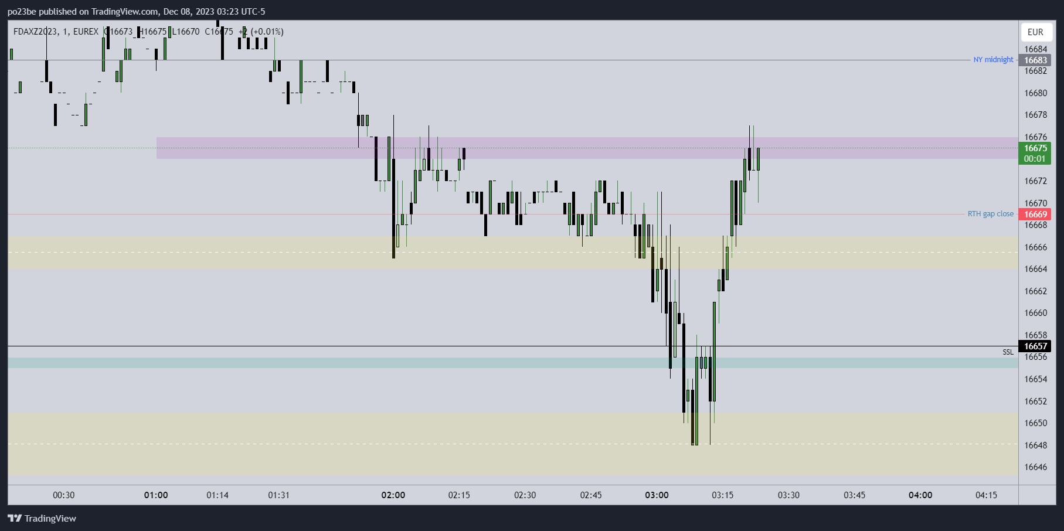Click the red 16669 price tag

tap(1035, 215)
